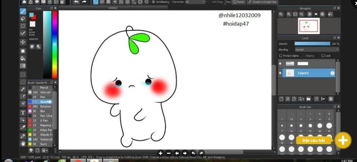Screen dimensions: 357x162
Task: Select the Pencil brush
Action: [x=40, y=87]
